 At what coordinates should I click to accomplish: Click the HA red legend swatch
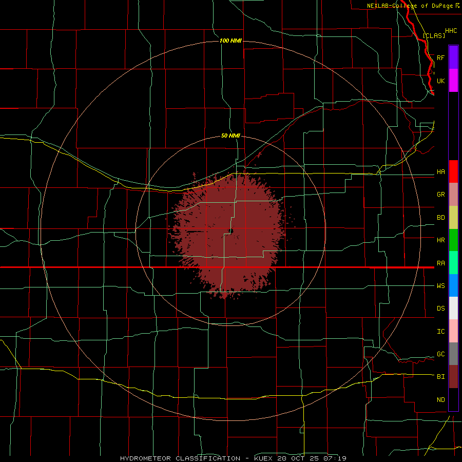[453, 171]
